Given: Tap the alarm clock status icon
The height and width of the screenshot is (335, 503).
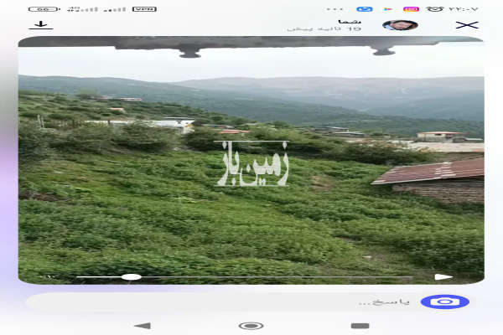Looking at the screenshot, I should click(x=436, y=8).
